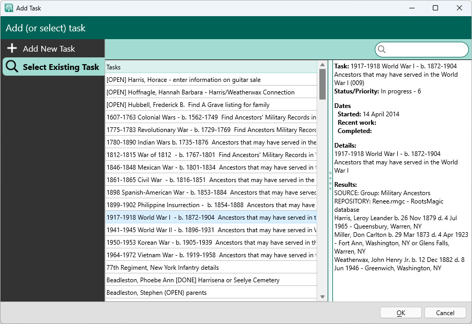Screen dimensions: 472x324
Task: Select 1964-1972 Vietnam War task
Action: point(211,255)
